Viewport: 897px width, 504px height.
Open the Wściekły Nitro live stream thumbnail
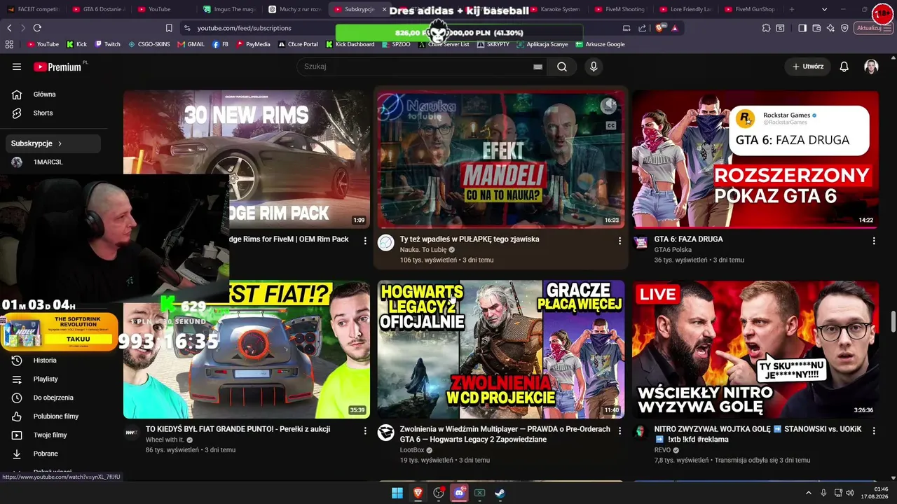click(755, 349)
